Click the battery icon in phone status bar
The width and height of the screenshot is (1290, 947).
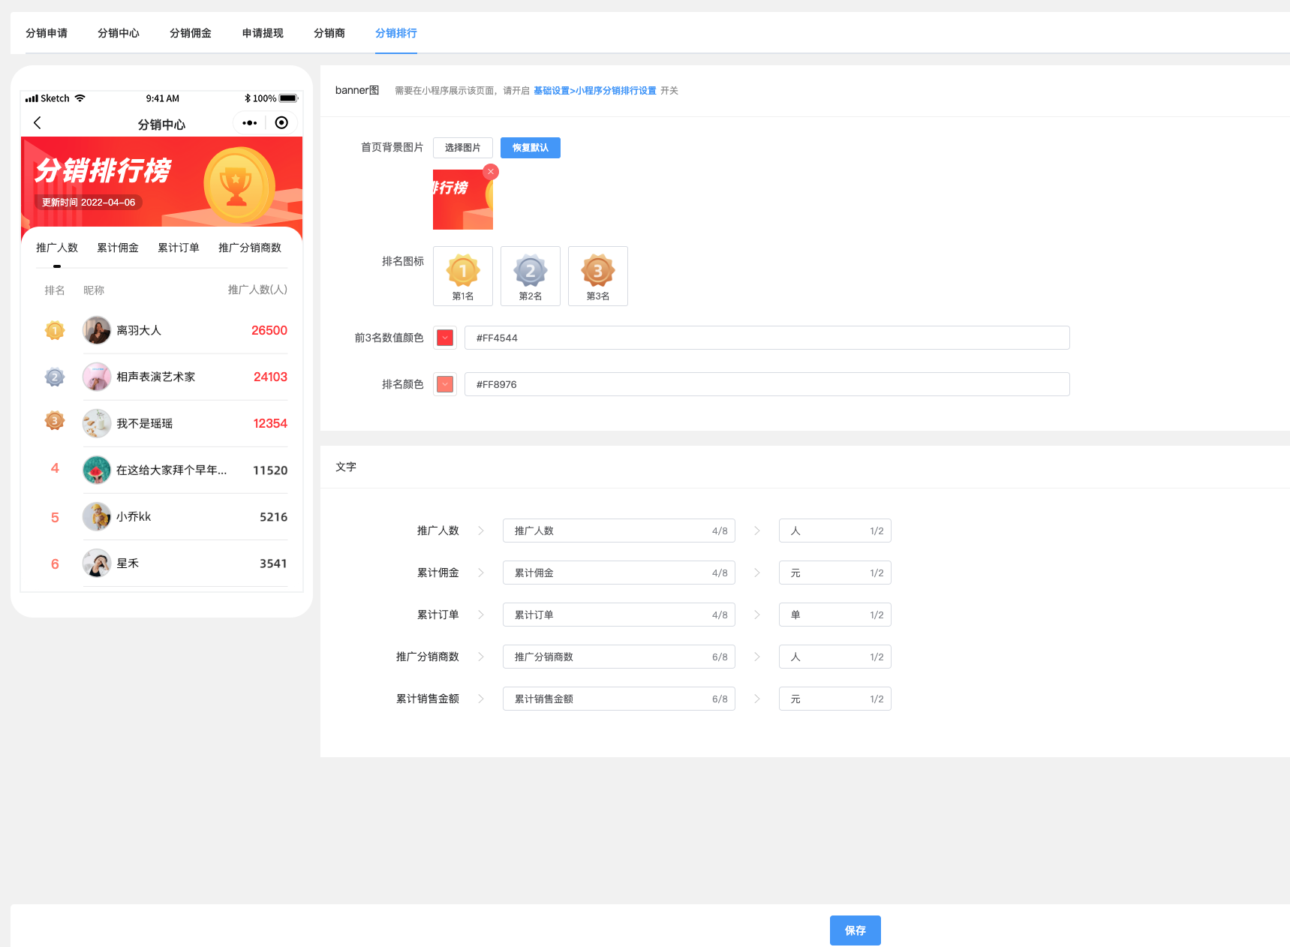coord(289,98)
